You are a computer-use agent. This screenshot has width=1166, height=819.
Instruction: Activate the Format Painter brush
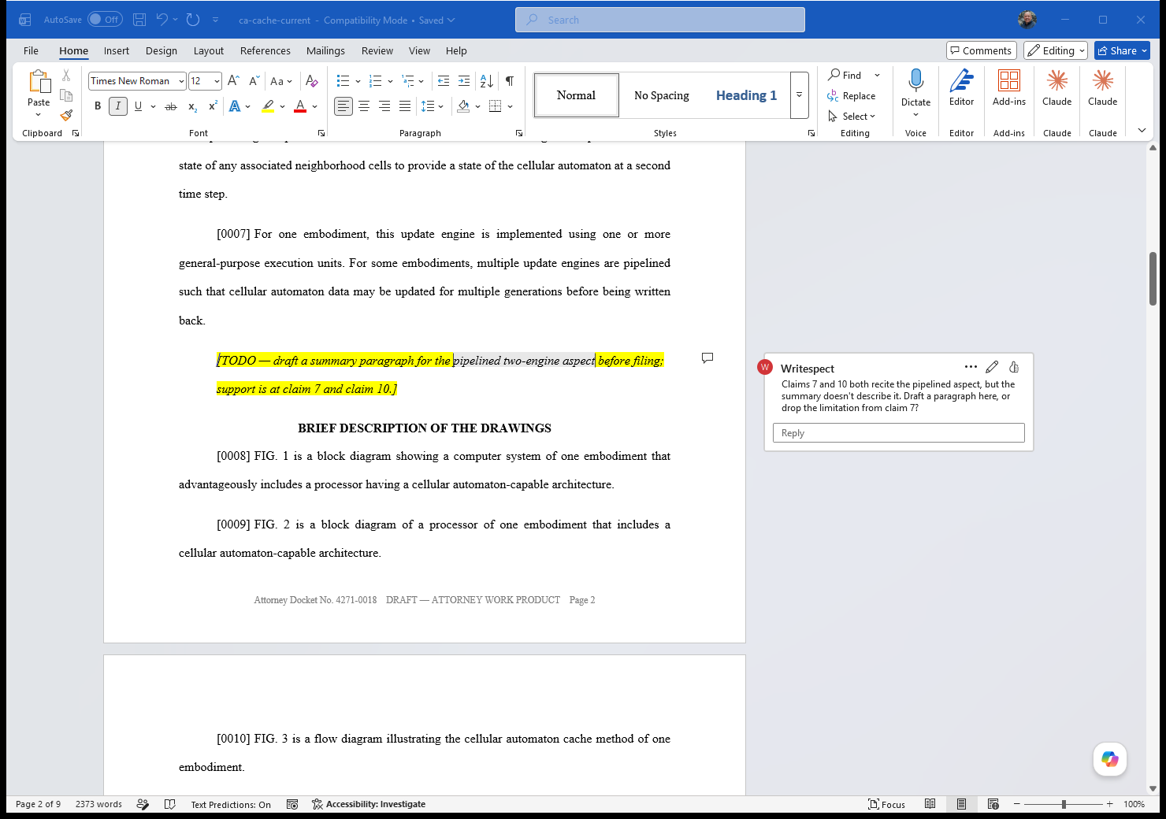(66, 115)
